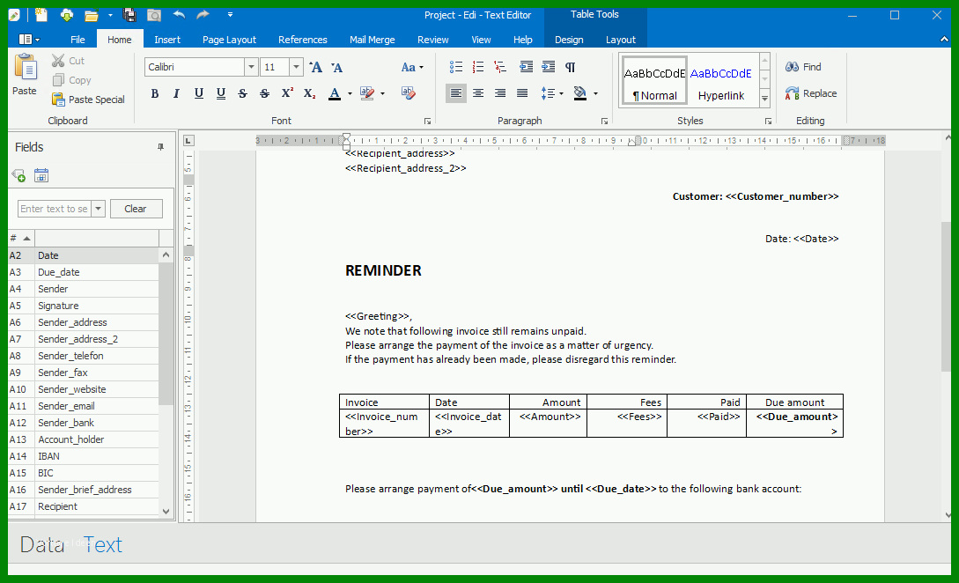Screen dimensions: 959x583
Task: Click the Multilevel list icon
Action: [x=500, y=67]
